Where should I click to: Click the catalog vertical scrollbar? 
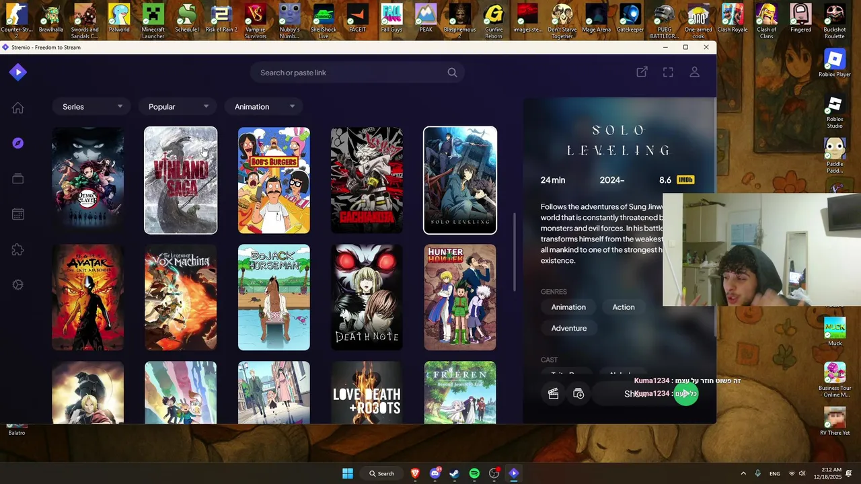tap(515, 252)
